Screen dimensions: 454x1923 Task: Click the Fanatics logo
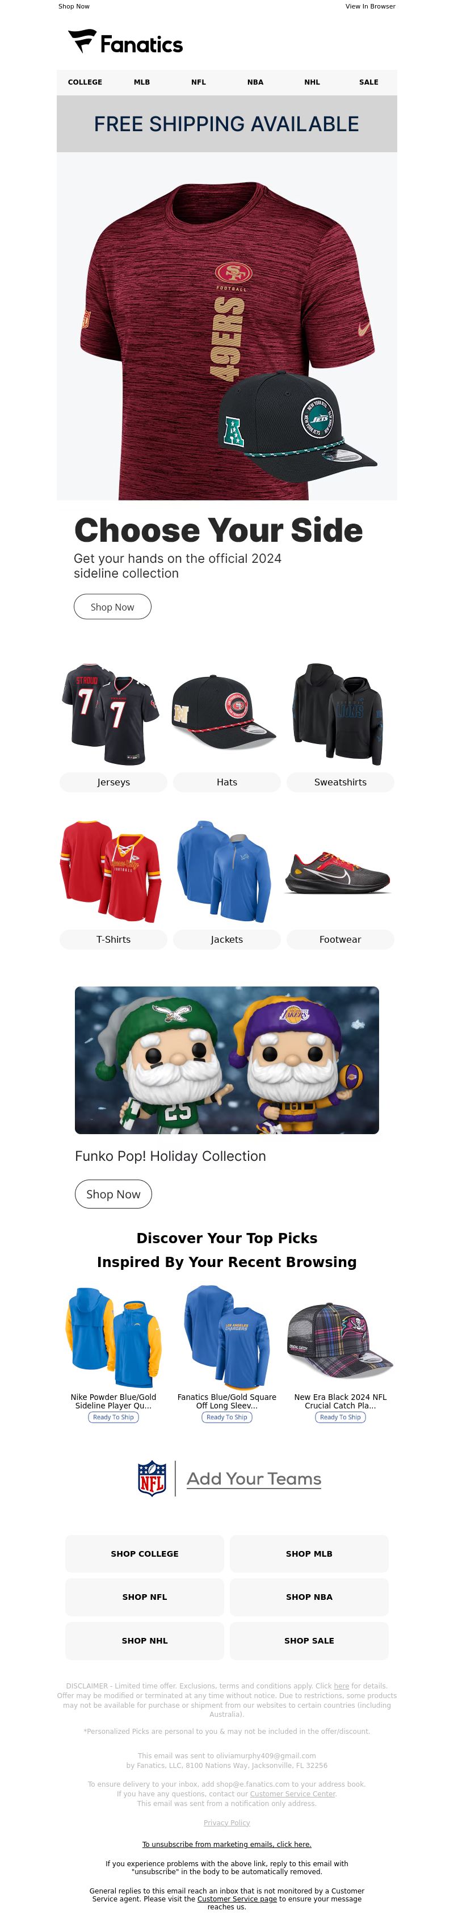tap(125, 42)
